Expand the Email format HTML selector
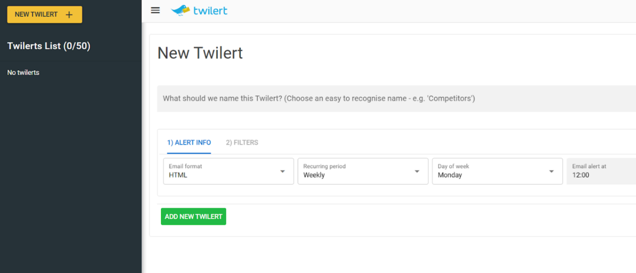The image size is (636, 273). tap(224, 171)
